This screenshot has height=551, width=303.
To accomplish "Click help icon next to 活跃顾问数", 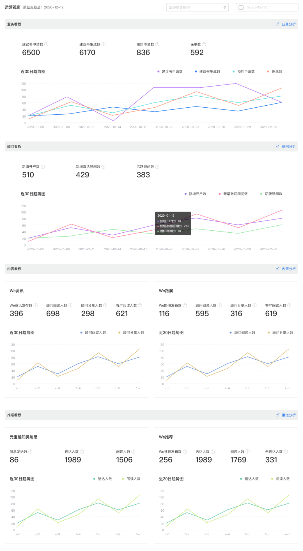I will pyautogui.click(x=157, y=167).
